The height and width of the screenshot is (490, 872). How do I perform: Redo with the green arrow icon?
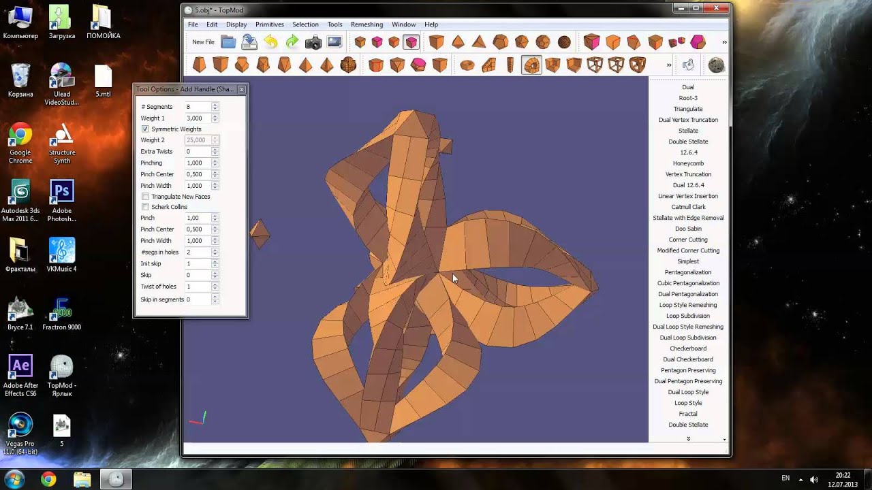pos(292,42)
